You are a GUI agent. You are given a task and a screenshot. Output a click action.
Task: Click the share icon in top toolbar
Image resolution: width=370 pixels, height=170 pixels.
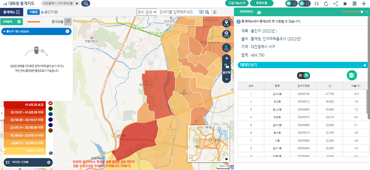coord(336,4)
